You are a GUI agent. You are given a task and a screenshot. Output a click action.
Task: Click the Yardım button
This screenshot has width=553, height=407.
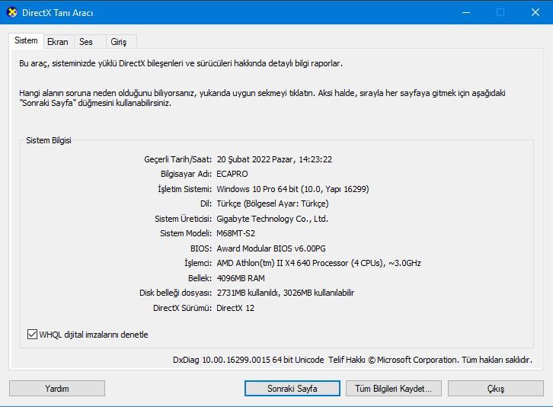[x=57, y=388]
